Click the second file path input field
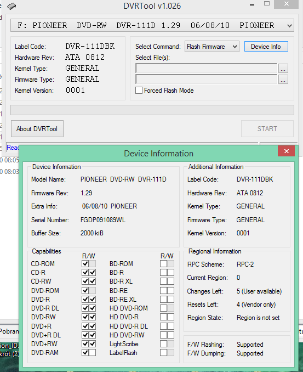303x372 pixels. [206, 79]
